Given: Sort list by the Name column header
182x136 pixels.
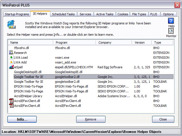Looking at the screenshot, I should [x=30, y=42].
